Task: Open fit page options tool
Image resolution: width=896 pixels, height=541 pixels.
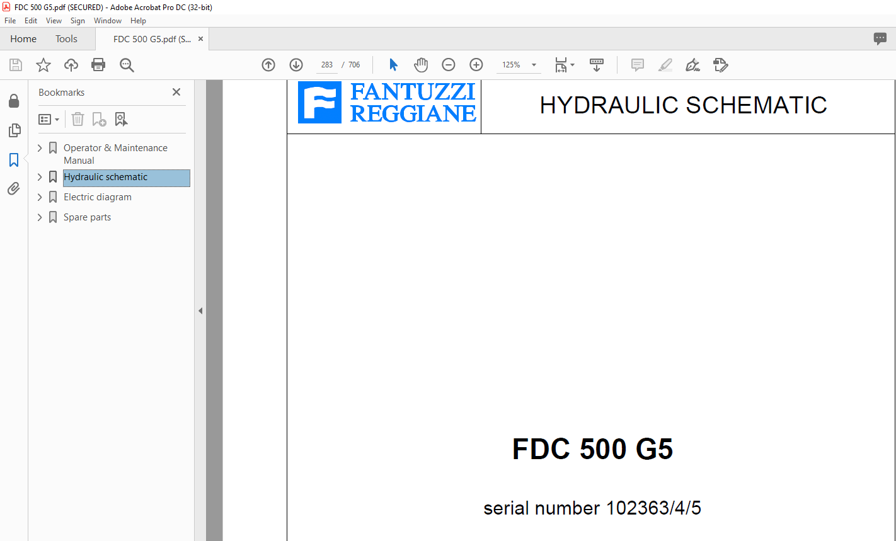Action: (564, 65)
